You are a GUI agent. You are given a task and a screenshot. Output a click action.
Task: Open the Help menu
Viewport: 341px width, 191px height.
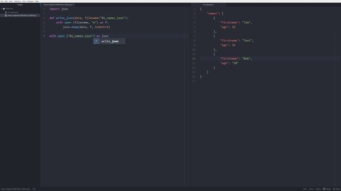click(37, 1)
